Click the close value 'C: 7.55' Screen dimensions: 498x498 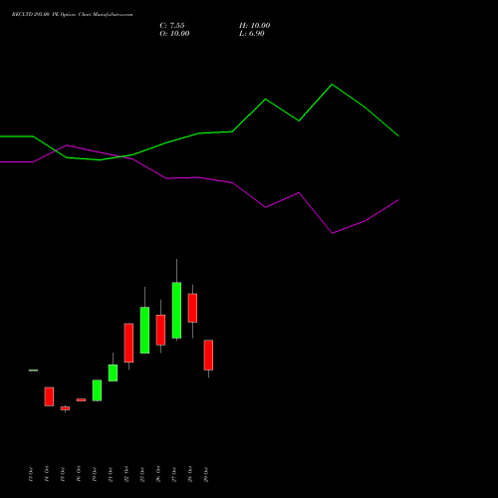pos(172,26)
